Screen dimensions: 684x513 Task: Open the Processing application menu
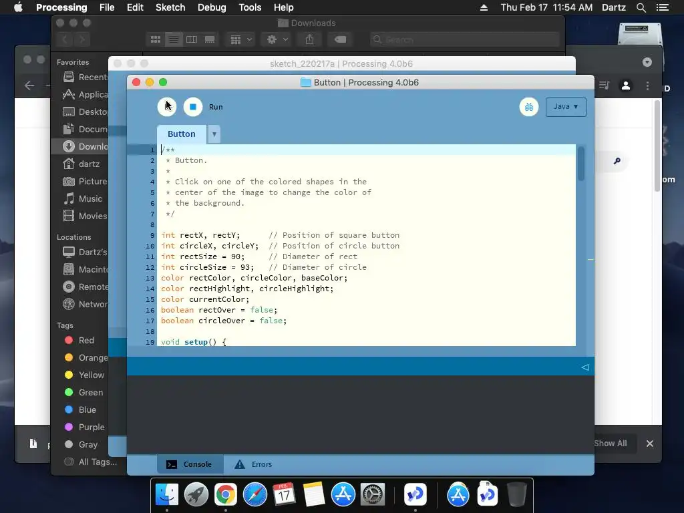61,7
